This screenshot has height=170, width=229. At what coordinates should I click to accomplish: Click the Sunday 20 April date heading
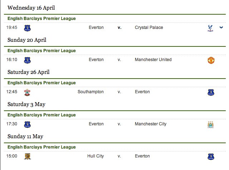click(x=27, y=40)
